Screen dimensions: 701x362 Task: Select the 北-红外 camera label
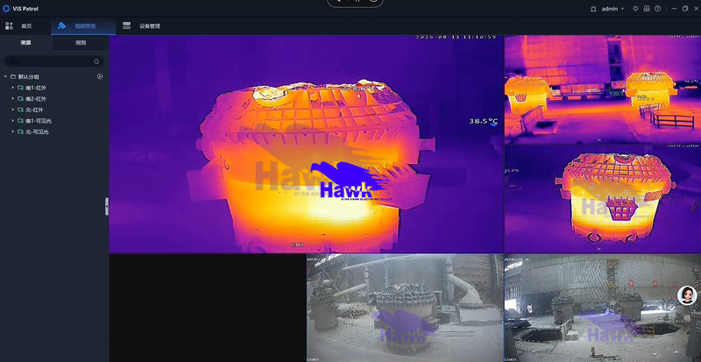34,110
